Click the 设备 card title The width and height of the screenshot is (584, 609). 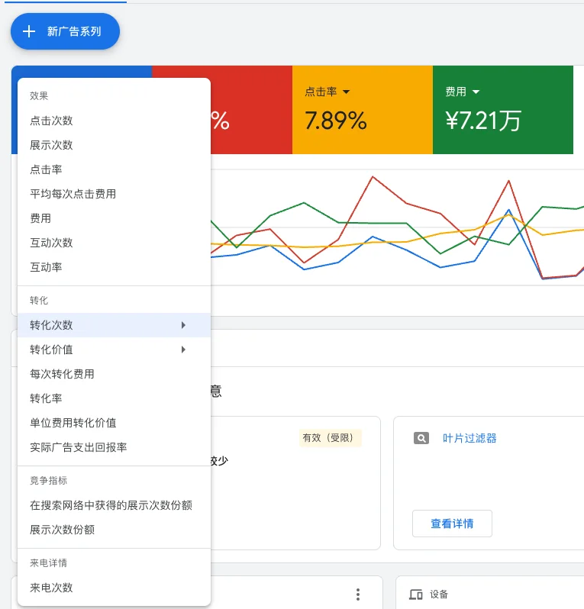(x=439, y=594)
